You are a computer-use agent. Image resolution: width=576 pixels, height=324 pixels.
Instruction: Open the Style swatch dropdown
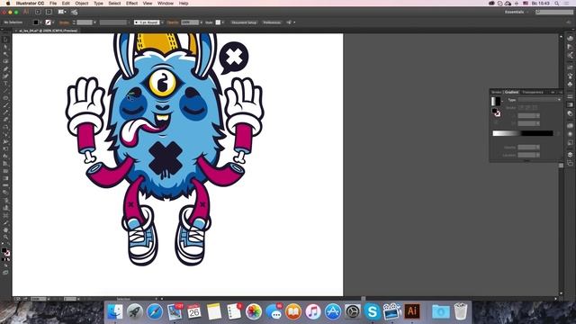(223, 22)
